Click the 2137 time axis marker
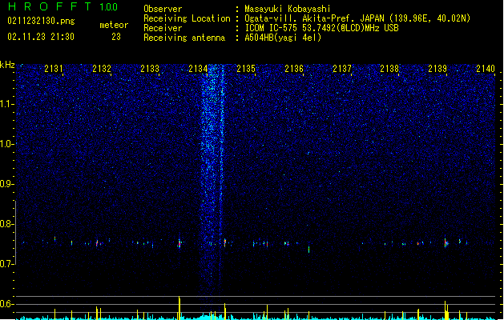 [342, 69]
